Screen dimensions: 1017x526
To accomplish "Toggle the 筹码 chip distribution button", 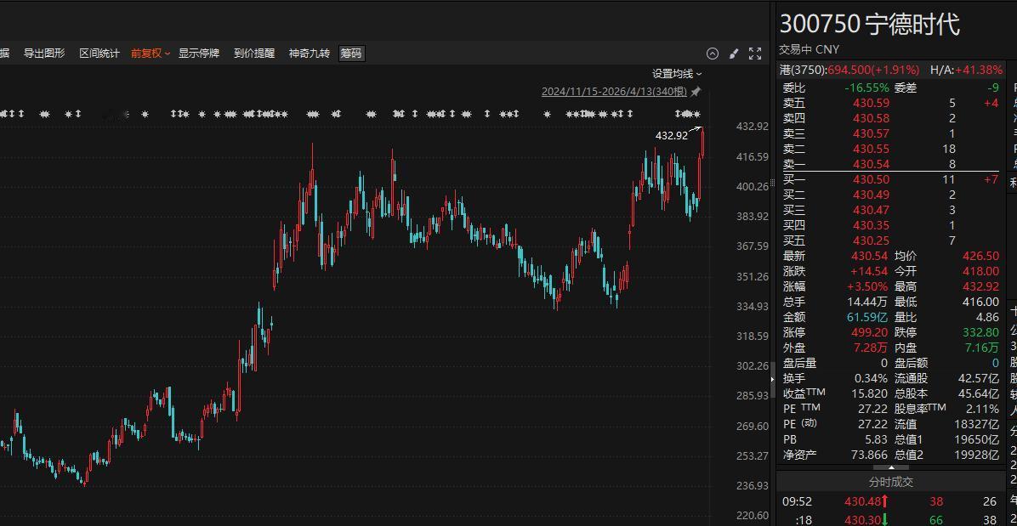I will (x=351, y=54).
